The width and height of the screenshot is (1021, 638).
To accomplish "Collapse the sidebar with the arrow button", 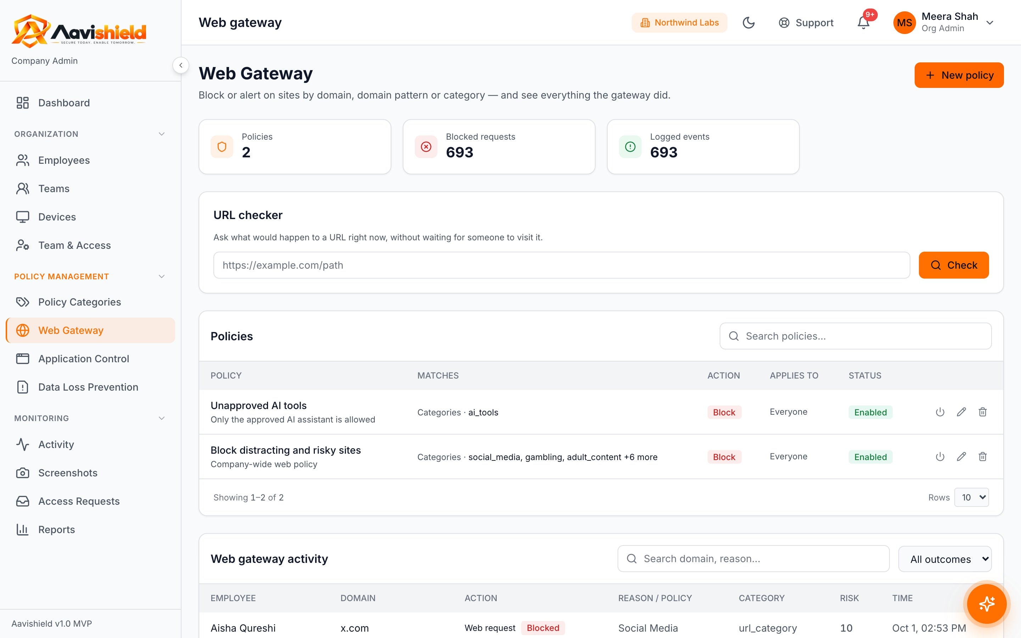I will click(x=180, y=65).
